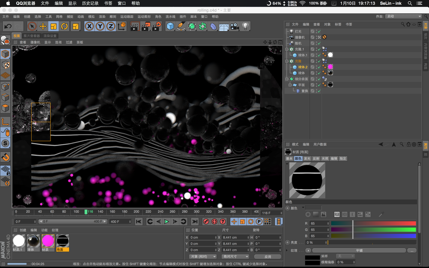Add a Light bulb object

tap(245, 26)
